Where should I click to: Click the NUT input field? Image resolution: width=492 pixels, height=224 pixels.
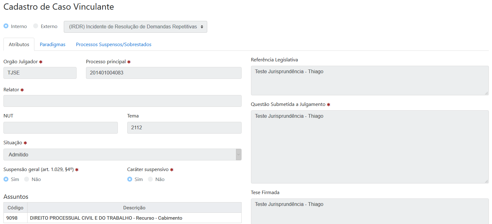[x=60, y=128]
